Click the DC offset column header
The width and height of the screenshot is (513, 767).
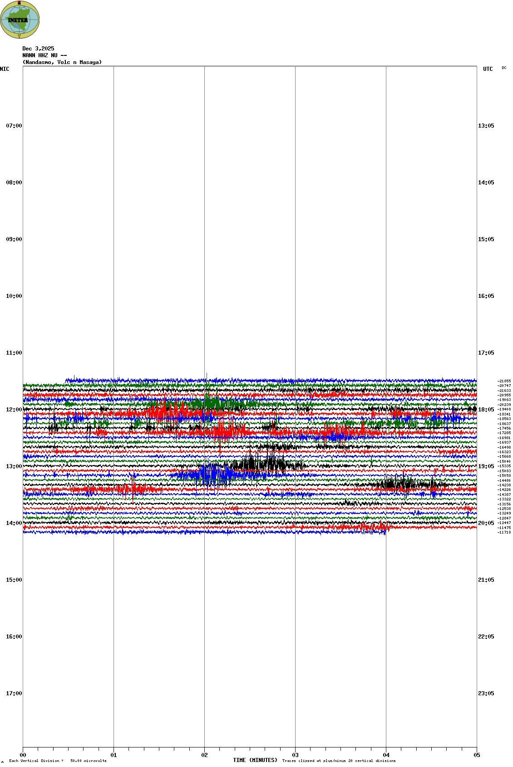(504, 68)
